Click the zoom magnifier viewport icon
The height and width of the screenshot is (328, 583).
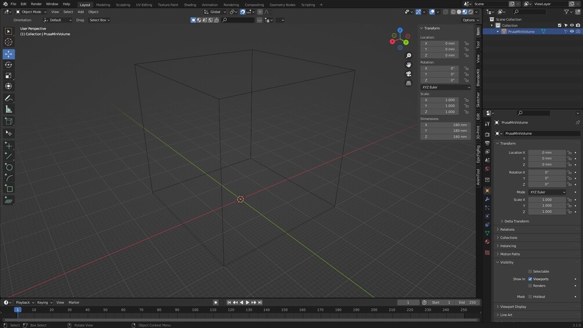[x=408, y=55]
